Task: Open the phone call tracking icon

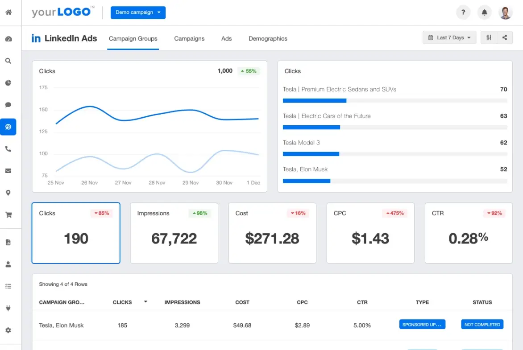Action: (x=8, y=149)
